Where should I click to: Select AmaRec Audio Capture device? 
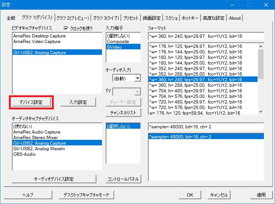pyautogui.click(x=57, y=132)
